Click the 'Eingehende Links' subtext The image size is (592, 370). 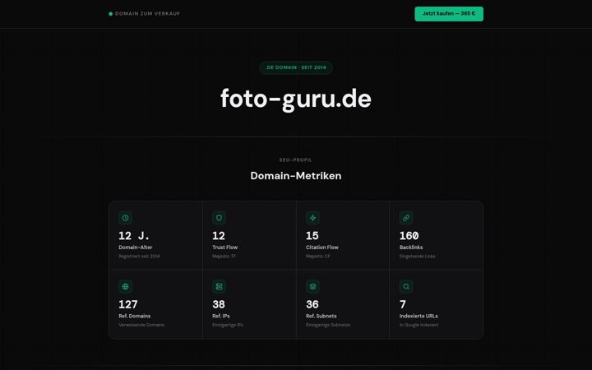pos(417,257)
